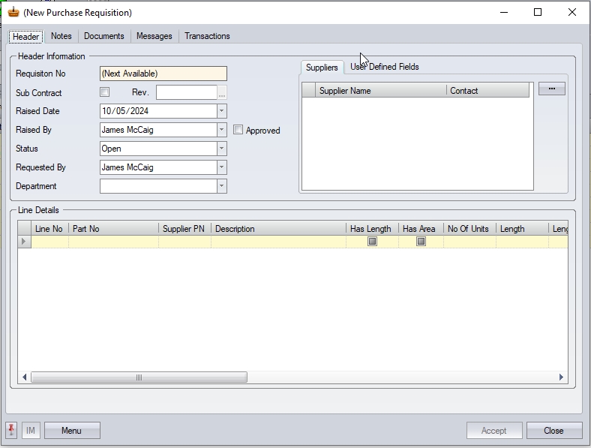591x448 pixels.
Task: Click the scroll right arrow in Line Details
Action: (x=561, y=377)
